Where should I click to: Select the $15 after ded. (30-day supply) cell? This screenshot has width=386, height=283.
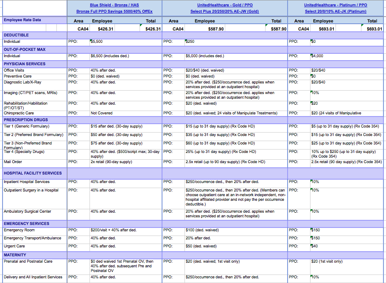coord(126,128)
